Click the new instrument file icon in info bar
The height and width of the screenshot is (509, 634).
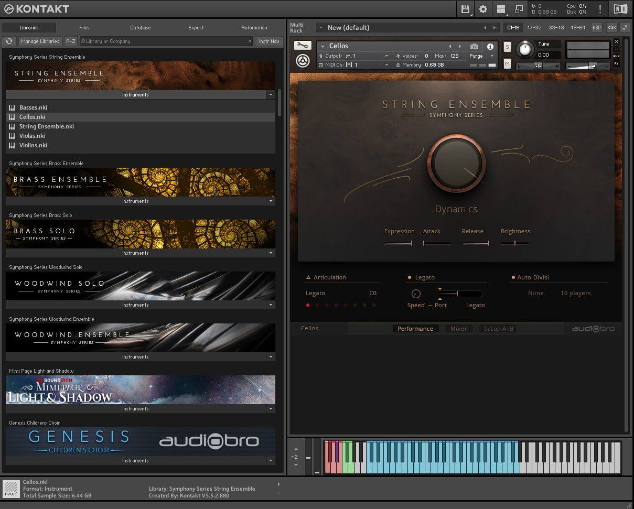(x=10, y=489)
